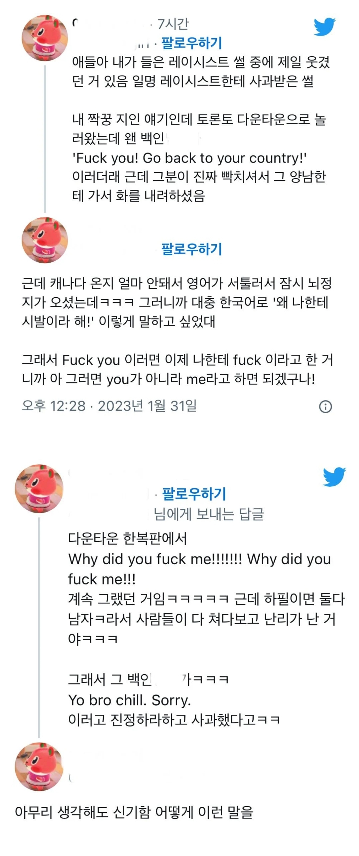Click the line 'Yo bro chill. Sorry.'
Screen dimensions: 359x856
(x=129, y=700)
